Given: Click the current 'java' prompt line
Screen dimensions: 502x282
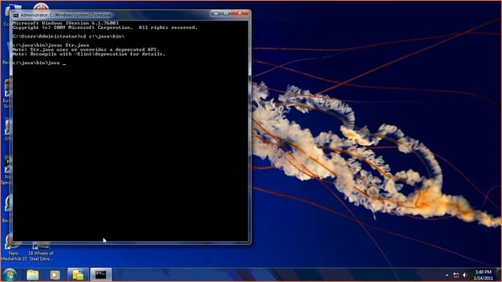Looking at the screenshot, I should coord(39,63).
